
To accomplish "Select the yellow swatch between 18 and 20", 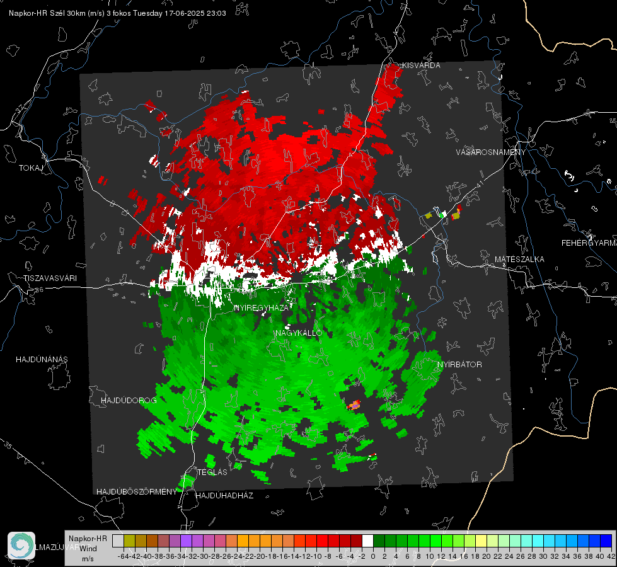I will pyautogui.click(x=481, y=541).
